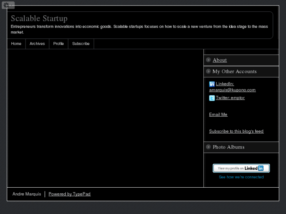Visit LinkedIn: amarquis@kupono.com link
Screen dimensions: 286x214
pyautogui.click(x=232, y=87)
